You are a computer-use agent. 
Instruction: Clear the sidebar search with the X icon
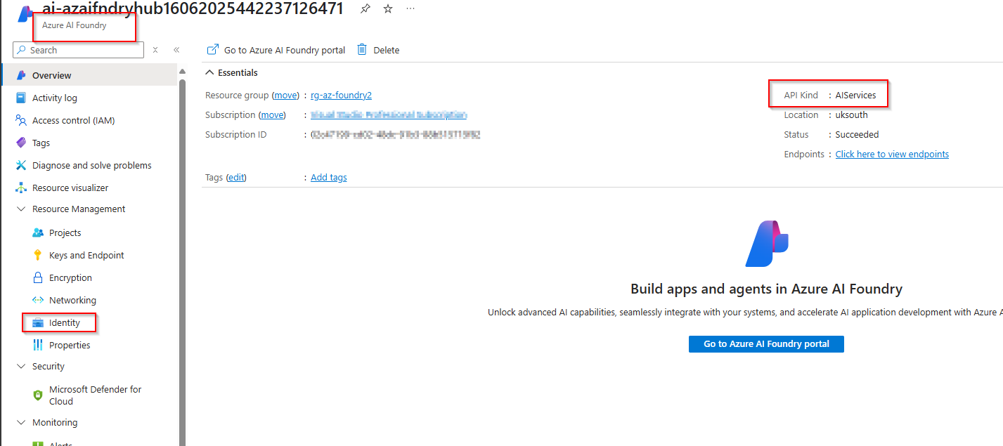[155, 50]
